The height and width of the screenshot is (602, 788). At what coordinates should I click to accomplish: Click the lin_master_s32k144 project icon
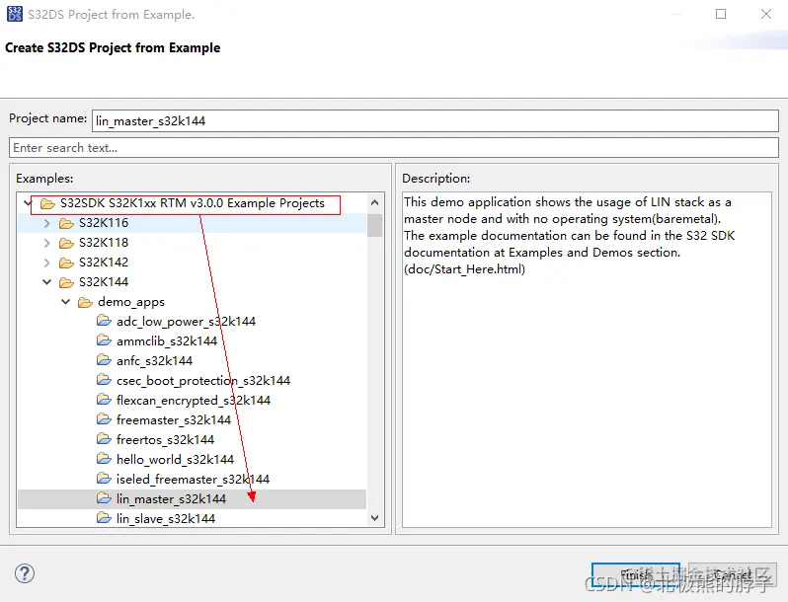click(104, 498)
